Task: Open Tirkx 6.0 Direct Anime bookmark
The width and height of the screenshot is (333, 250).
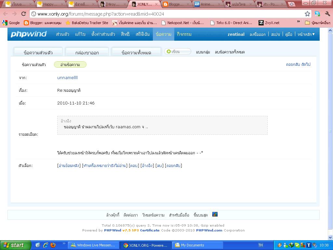Action: (x=231, y=23)
